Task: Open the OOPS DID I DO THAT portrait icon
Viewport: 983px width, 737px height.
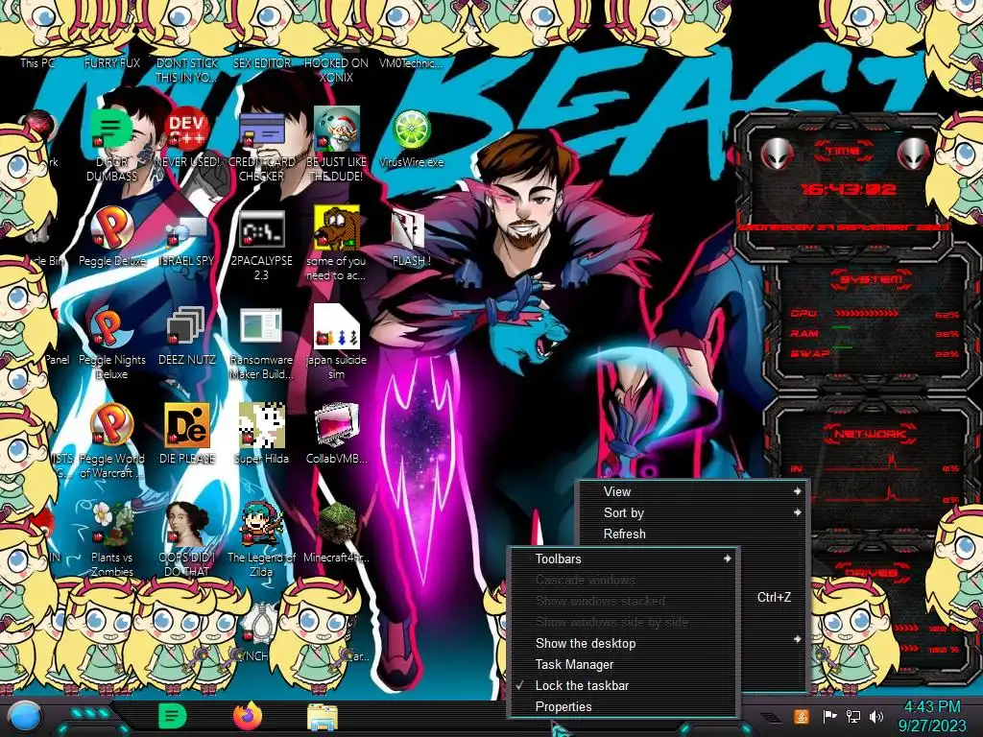Action: click(x=186, y=525)
